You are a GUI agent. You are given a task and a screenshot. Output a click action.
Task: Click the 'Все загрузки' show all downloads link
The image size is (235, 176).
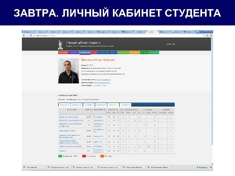point(202,168)
